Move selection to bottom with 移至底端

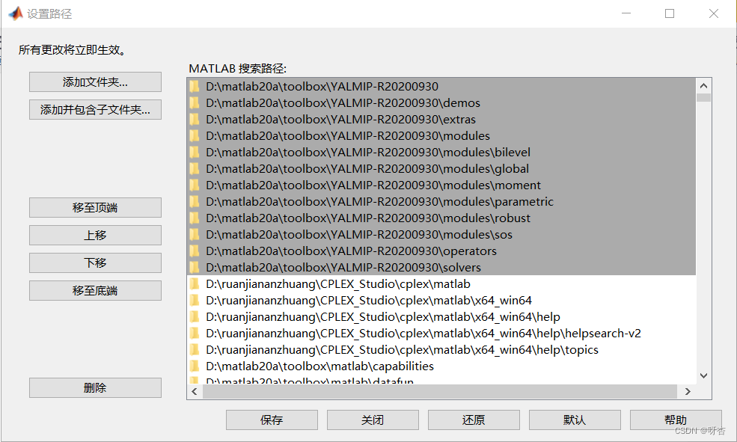tap(96, 291)
